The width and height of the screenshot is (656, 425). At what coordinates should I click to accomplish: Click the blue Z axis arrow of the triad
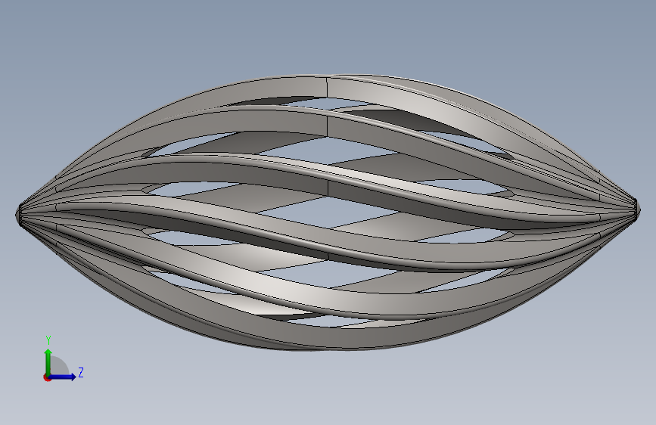(x=63, y=377)
